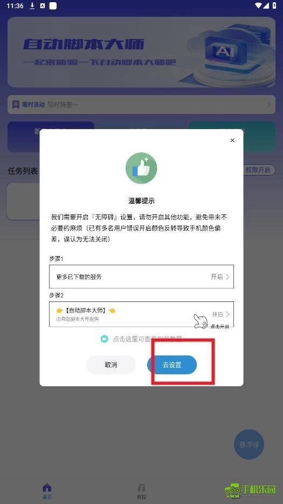
Task: Tap the pointing hand cursor icon
Action: pos(201,321)
